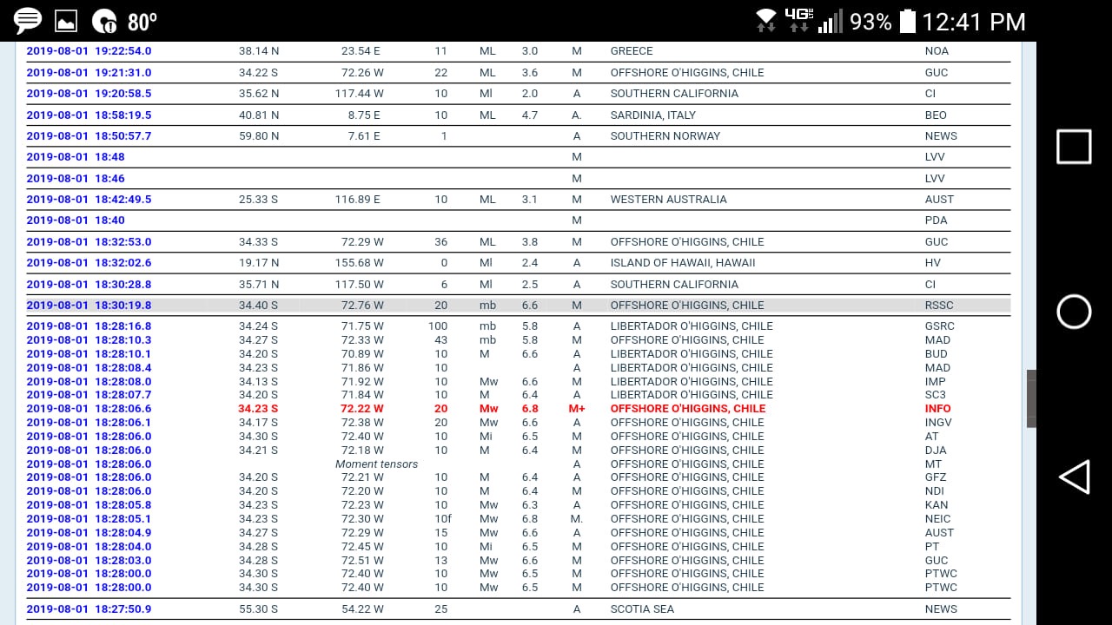Select the red magnitude 6.8 value
The height and width of the screenshot is (625, 1112).
click(530, 409)
